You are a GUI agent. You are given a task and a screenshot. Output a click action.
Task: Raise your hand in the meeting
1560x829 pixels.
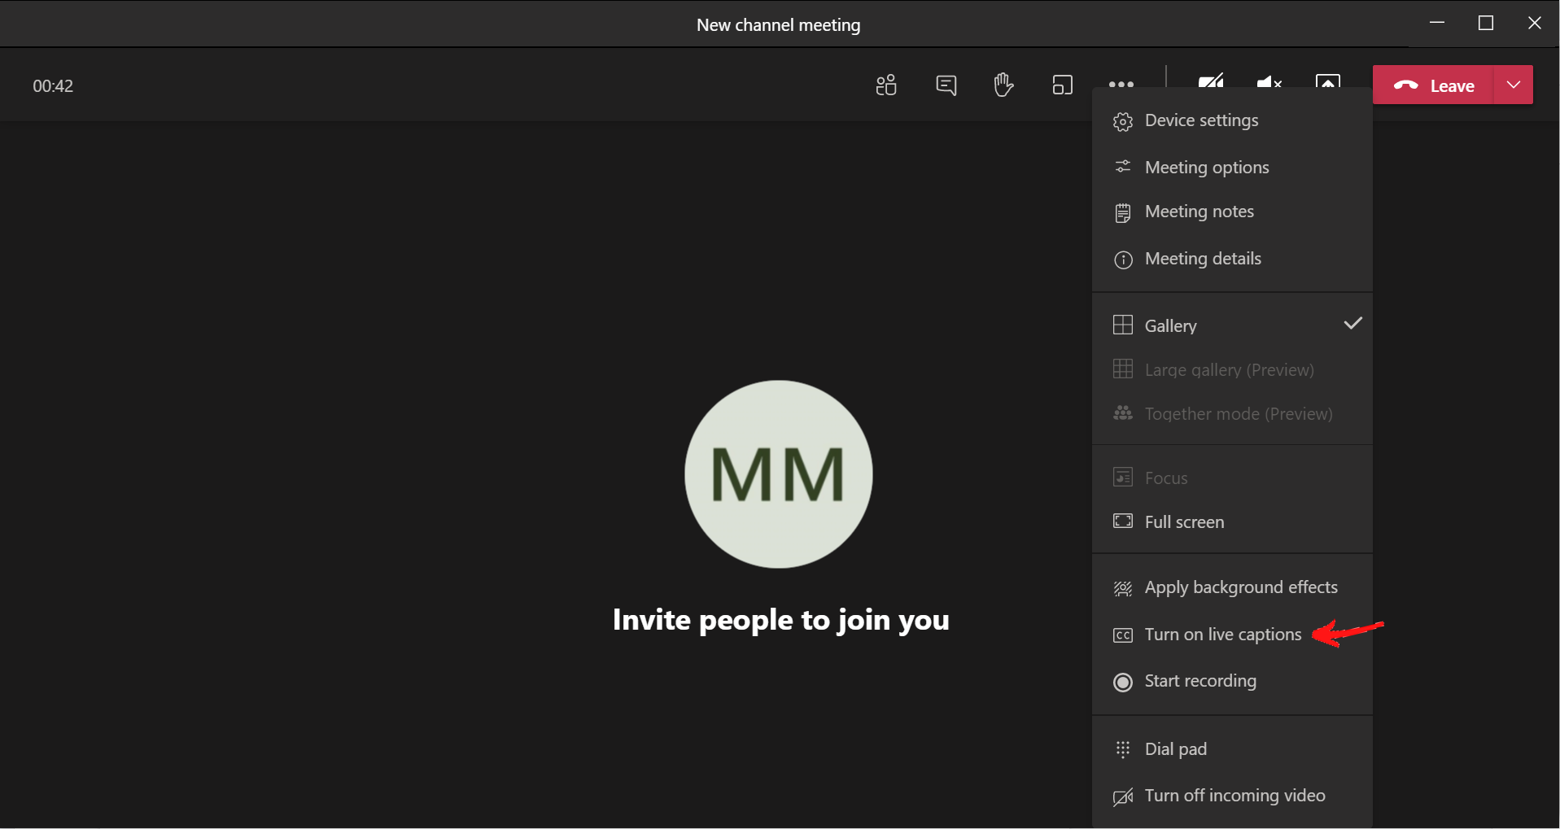[x=1003, y=85]
